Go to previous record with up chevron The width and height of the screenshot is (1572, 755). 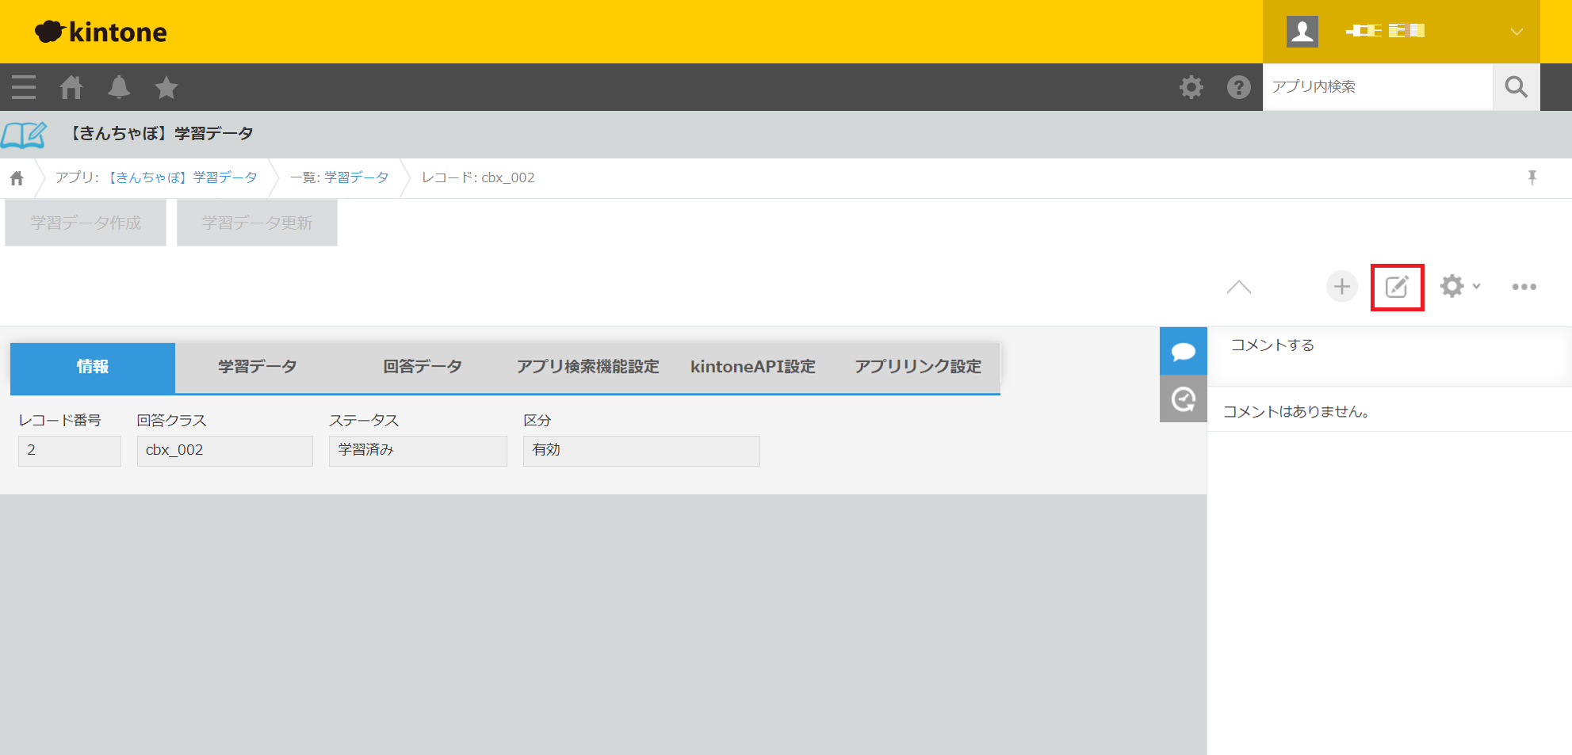click(1238, 287)
